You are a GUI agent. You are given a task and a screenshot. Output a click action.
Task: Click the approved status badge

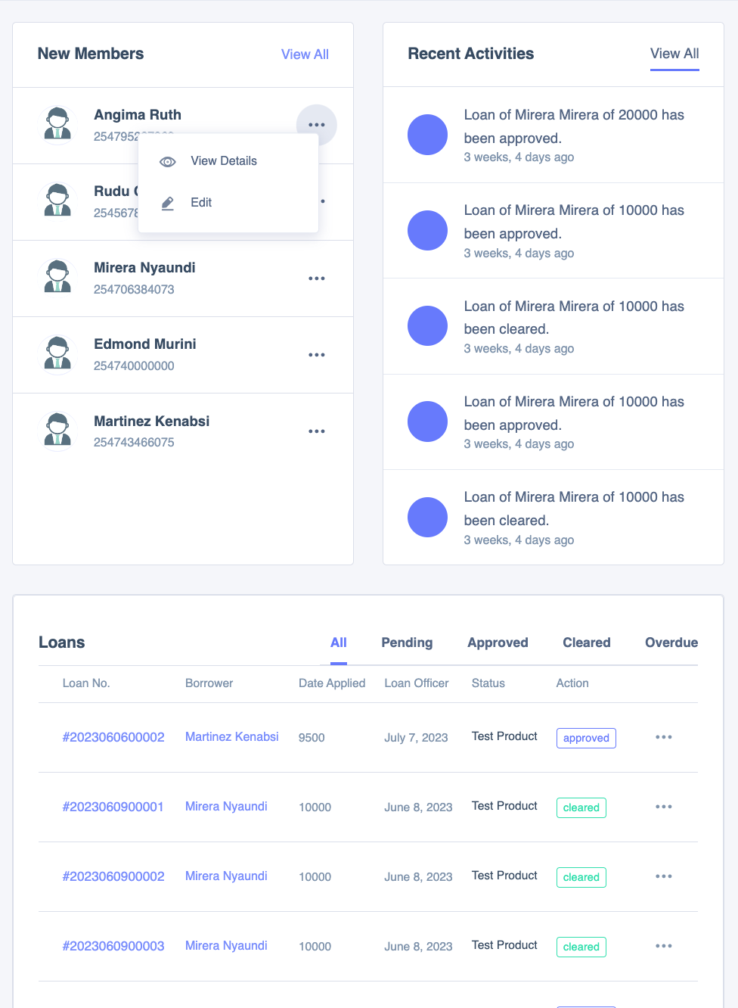click(x=586, y=738)
